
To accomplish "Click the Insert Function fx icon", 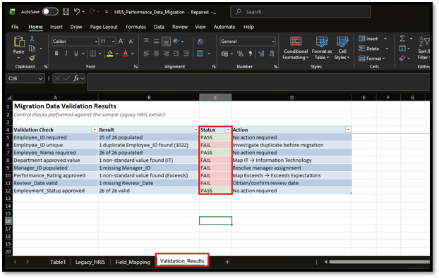I will [x=76, y=78].
